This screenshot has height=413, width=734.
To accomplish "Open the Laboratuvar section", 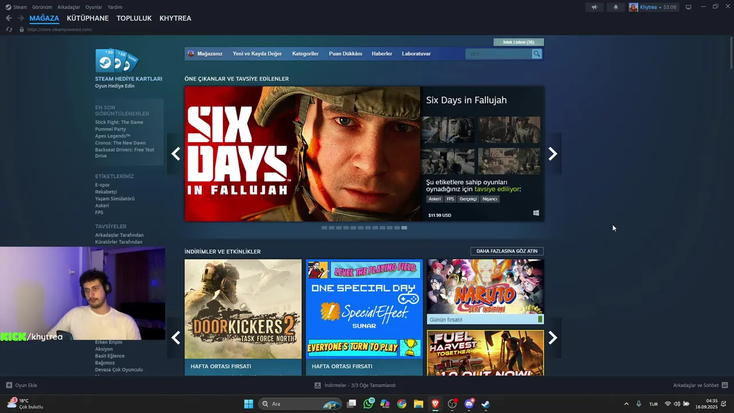I will (416, 54).
